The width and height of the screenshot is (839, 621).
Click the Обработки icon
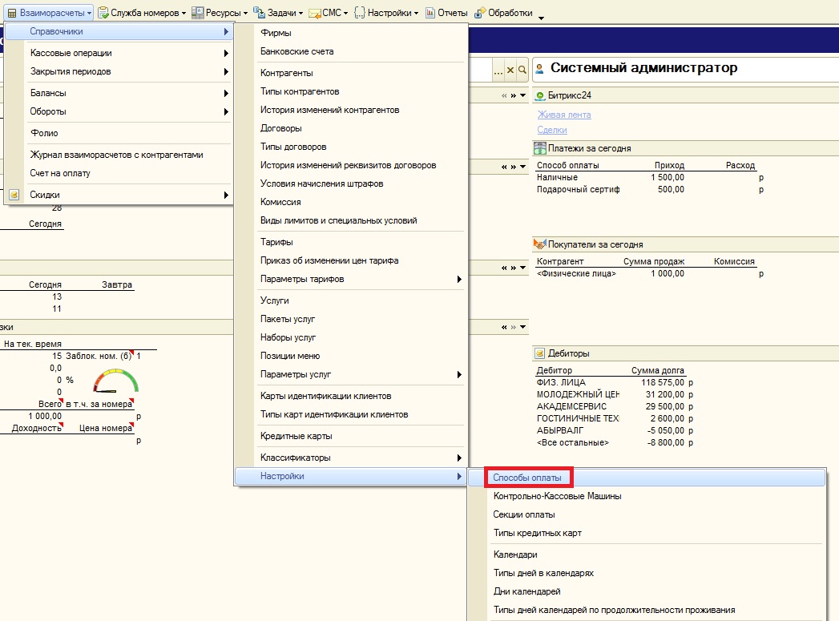pos(481,12)
